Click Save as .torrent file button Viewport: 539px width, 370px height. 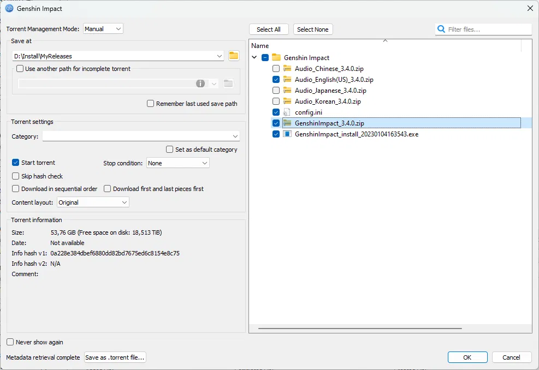tap(115, 357)
